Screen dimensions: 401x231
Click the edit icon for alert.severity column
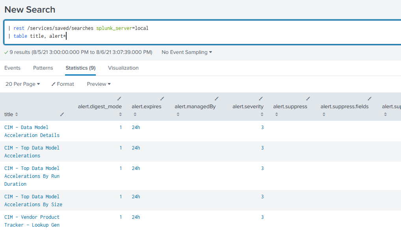point(261,98)
